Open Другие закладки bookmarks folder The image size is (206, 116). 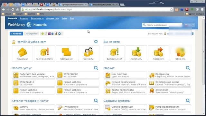pyautogui.click(x=195, y=14)
